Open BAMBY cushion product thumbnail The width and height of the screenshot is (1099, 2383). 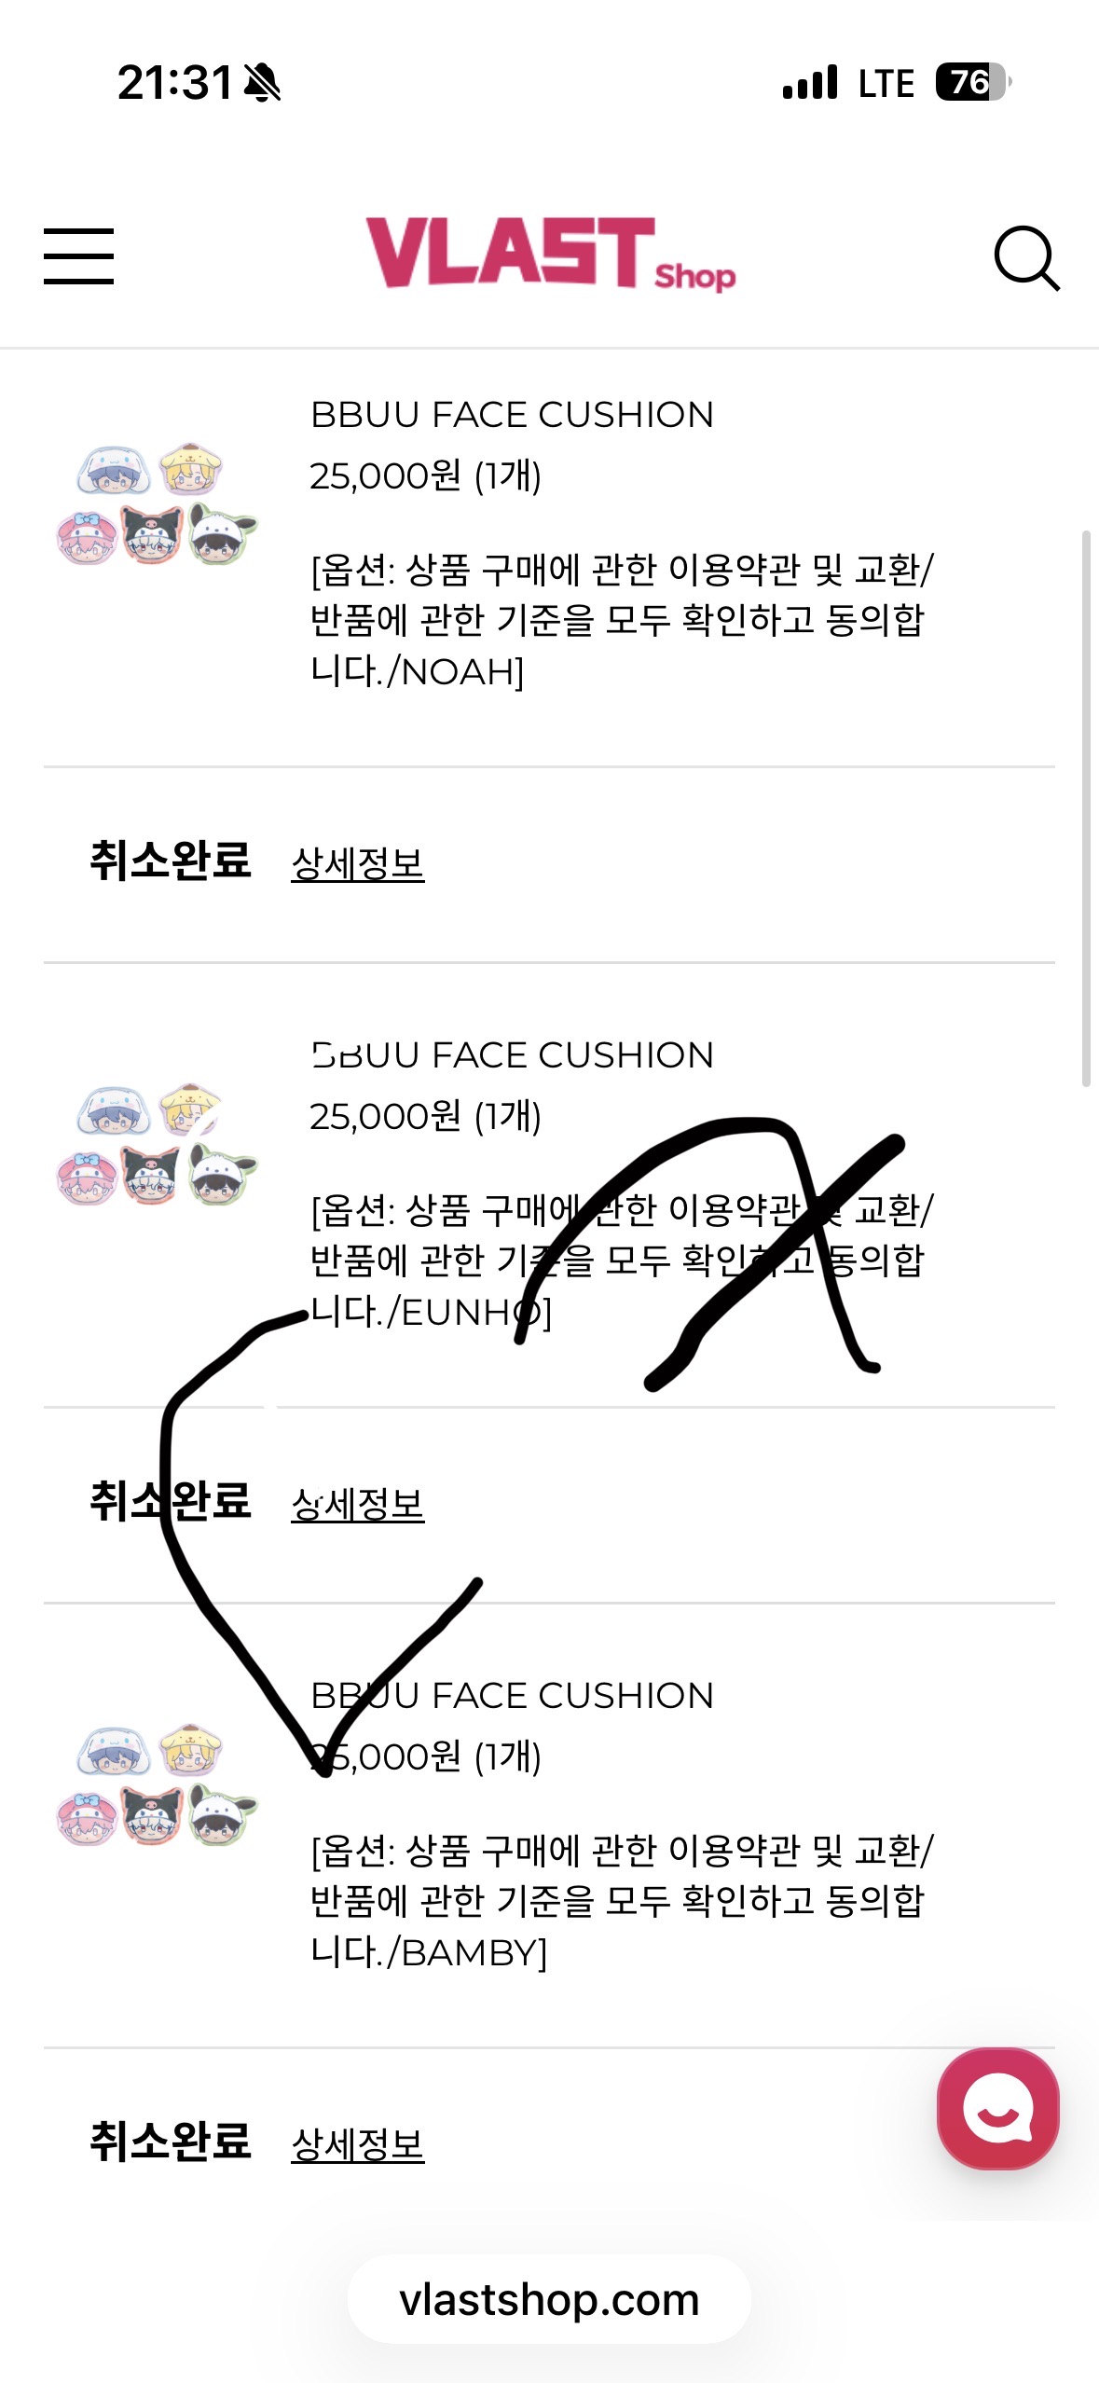(x=157, y=1785)
